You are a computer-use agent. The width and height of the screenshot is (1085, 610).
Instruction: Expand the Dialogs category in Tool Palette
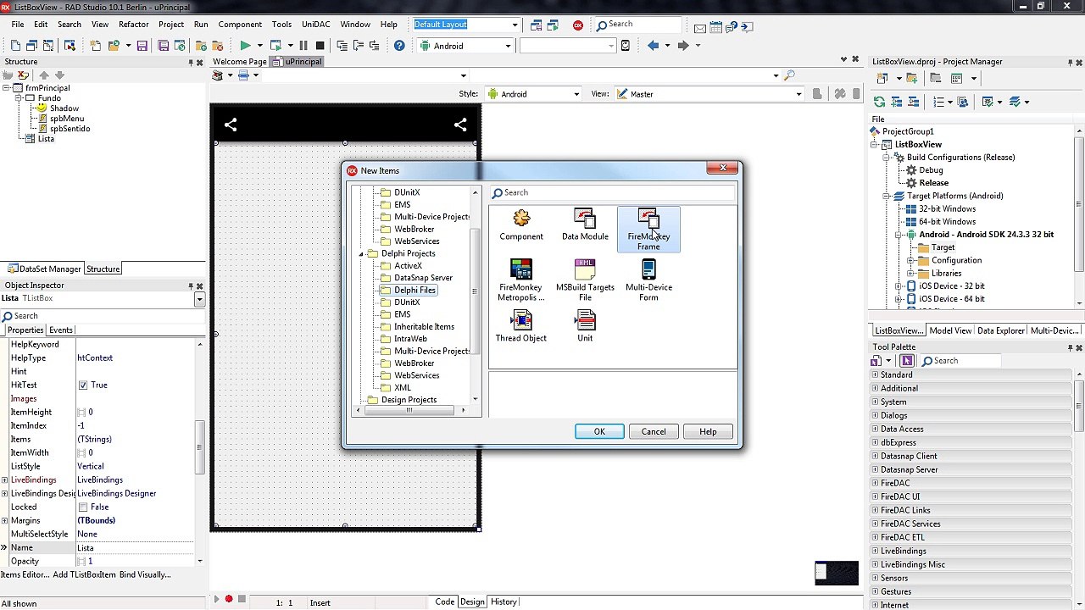point(875,415)
